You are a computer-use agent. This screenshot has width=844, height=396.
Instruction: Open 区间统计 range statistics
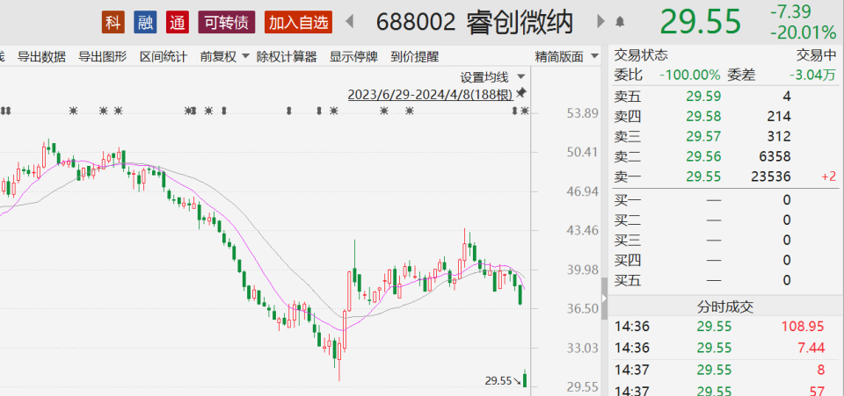[x=164, y=57]
